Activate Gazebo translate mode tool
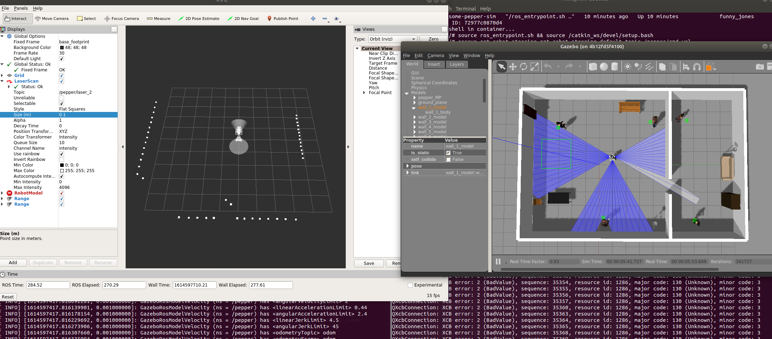Screen dimensions: 772x339 click(513, 66)
